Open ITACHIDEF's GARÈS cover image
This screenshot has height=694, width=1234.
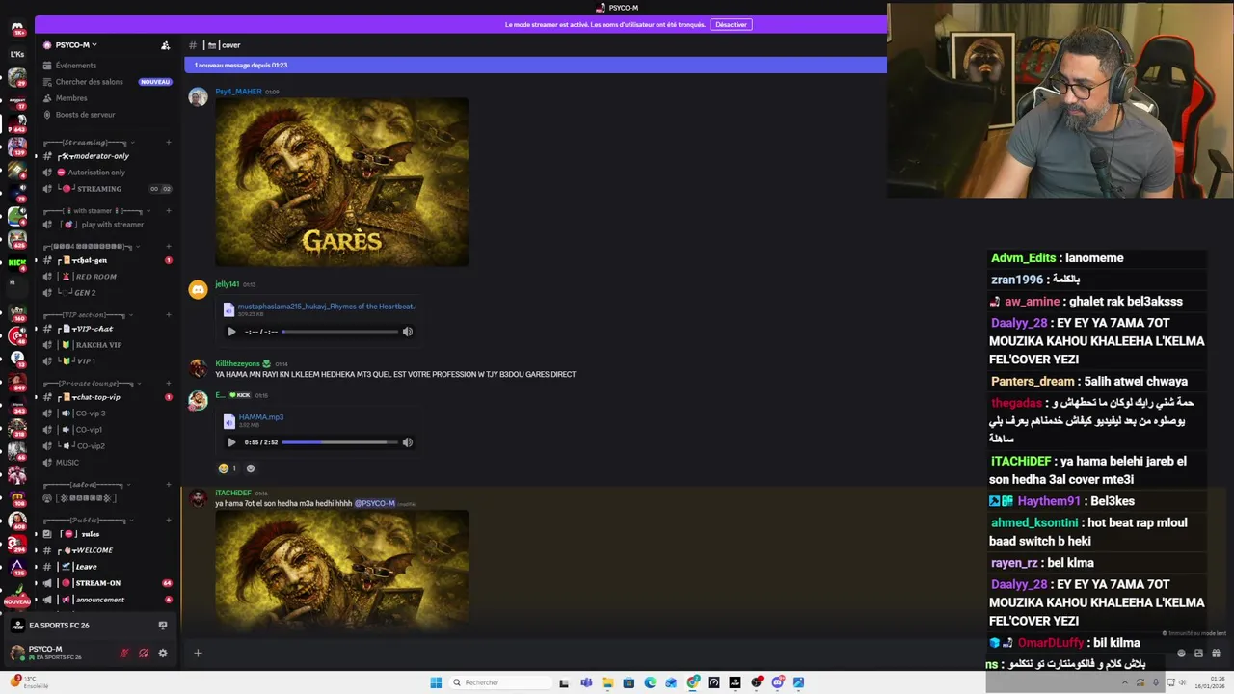[341, 569]
